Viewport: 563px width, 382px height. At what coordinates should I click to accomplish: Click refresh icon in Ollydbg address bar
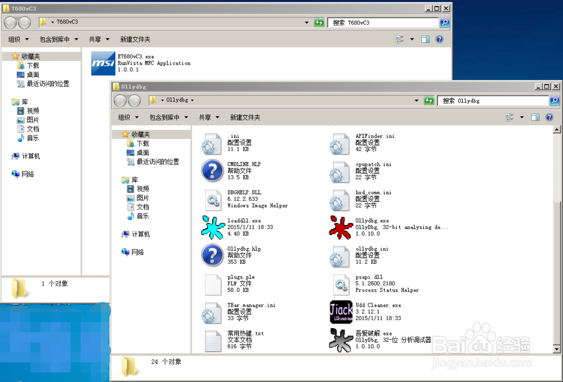coord(428,101)
